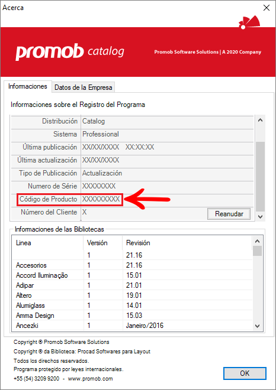Sort libraries by the Linea column header
Screen dimensions: 276x390
point(47,243)
